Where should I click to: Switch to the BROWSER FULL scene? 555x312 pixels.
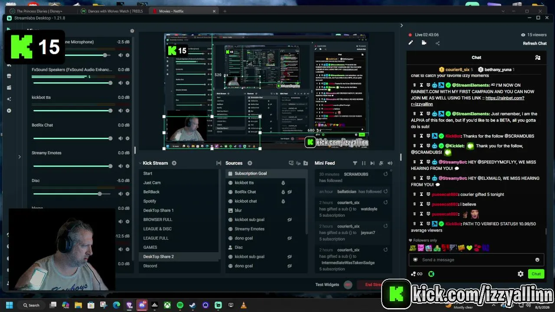click(x=179, y=220)
